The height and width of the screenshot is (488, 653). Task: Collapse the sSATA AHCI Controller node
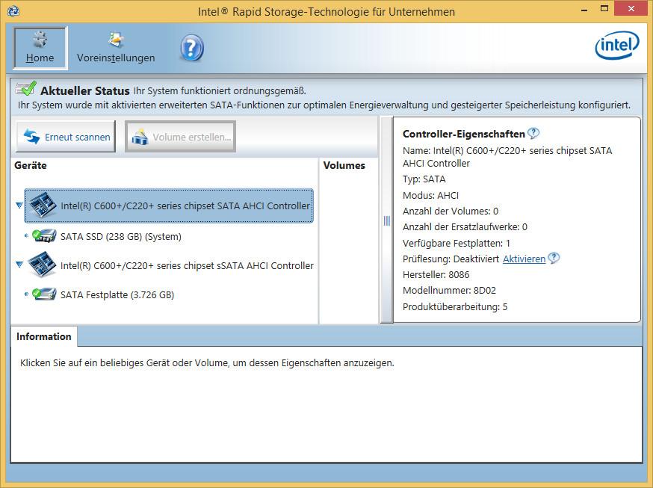click(19, 265)
